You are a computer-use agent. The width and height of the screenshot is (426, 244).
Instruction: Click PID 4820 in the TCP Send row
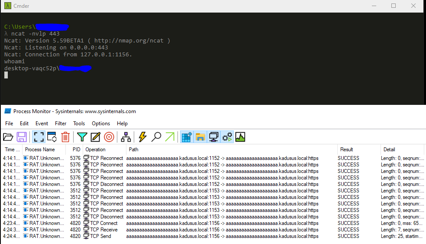75,236
